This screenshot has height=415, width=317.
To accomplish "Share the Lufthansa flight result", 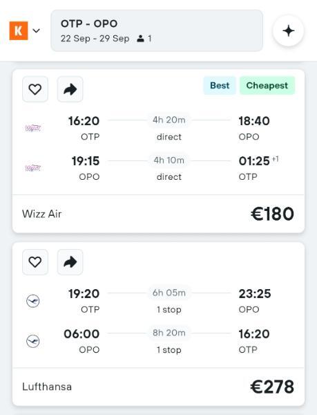I will pyautogui.click(x=70, y=262).
